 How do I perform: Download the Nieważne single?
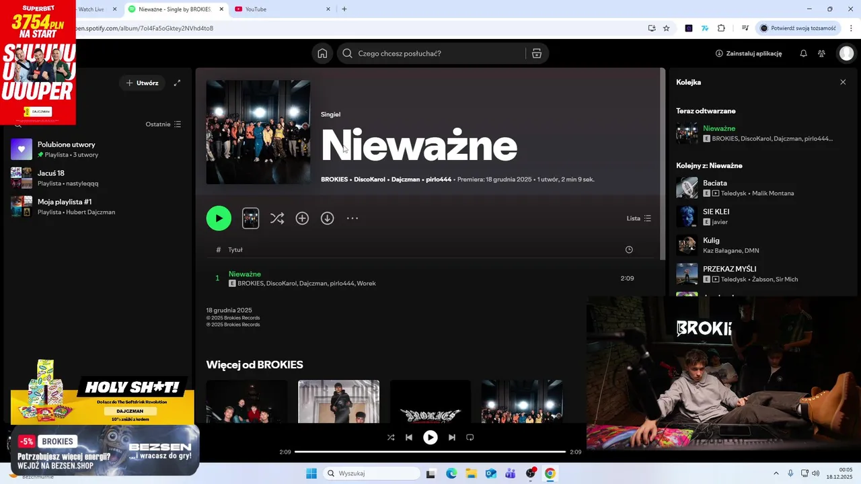click(x=327, y=218)
